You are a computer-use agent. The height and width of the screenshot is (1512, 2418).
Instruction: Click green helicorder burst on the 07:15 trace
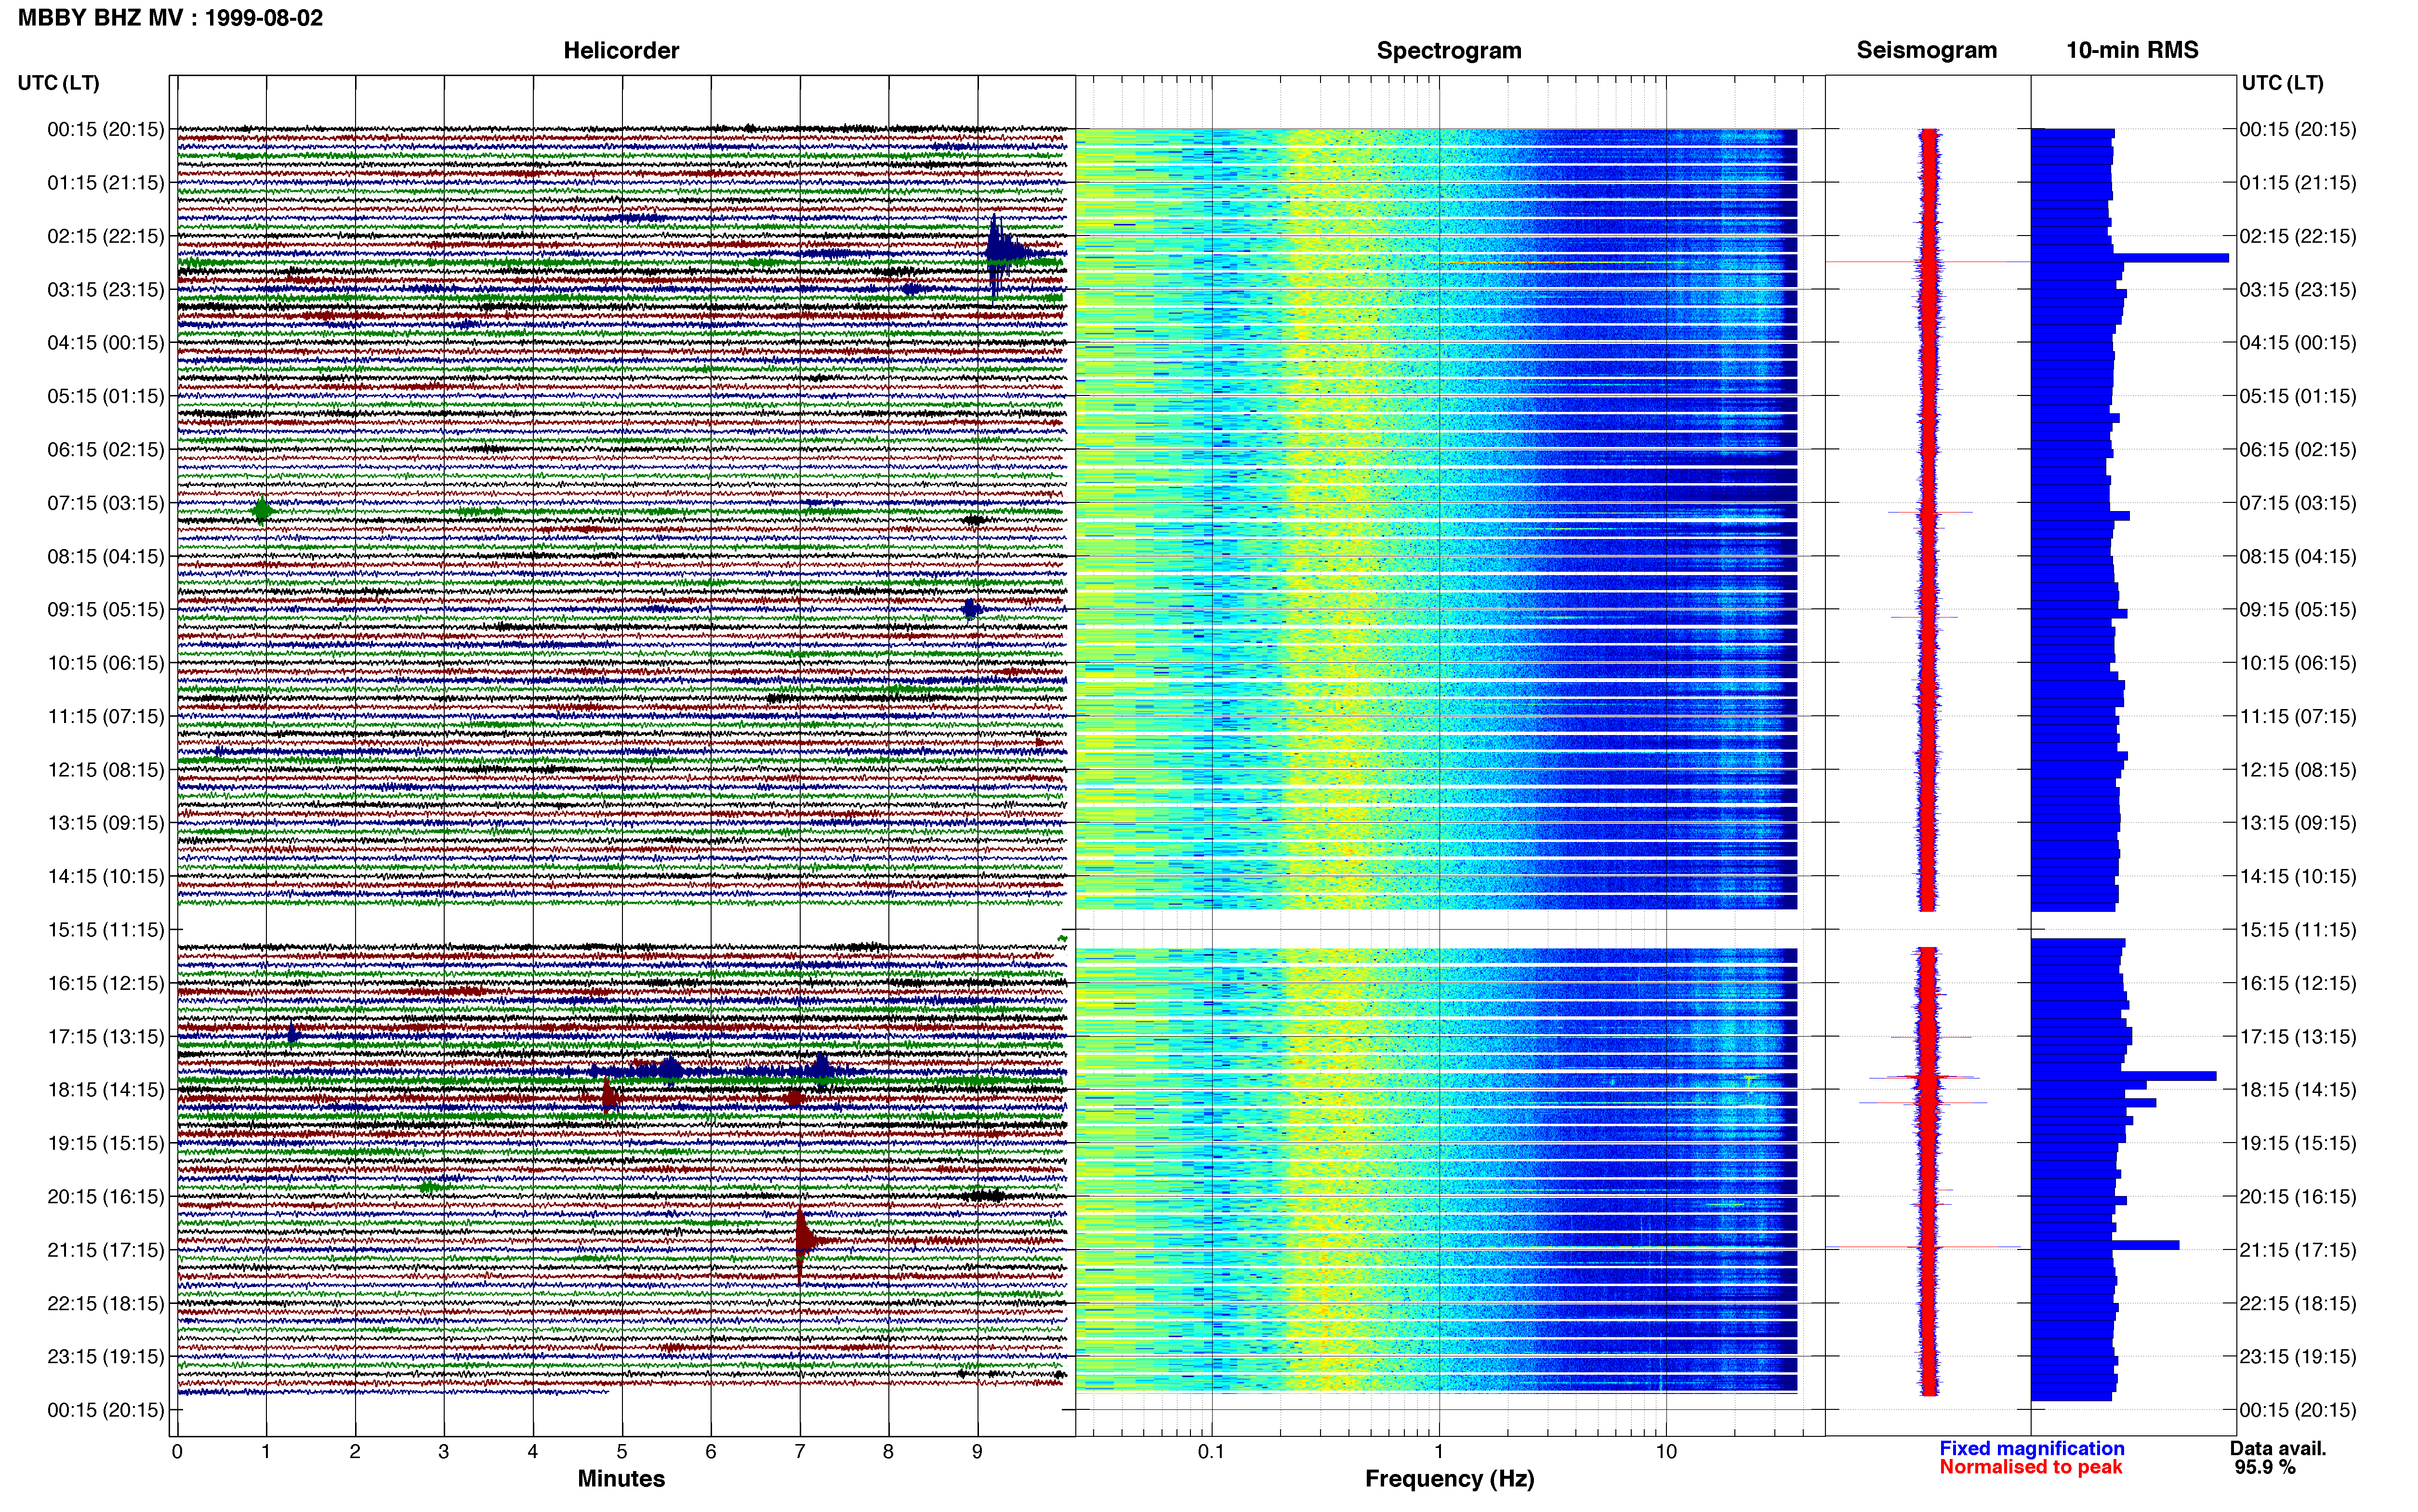point(262,511)
